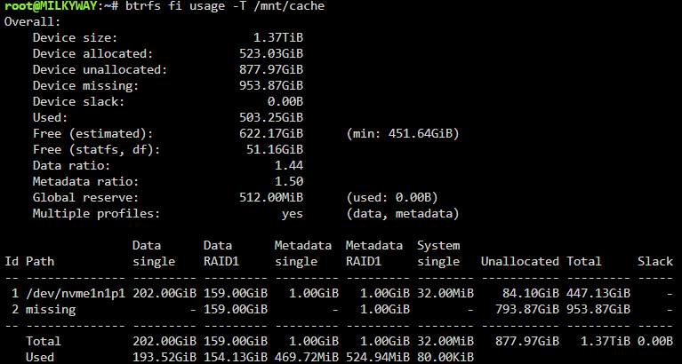The image size is (682, 364).
Task: Select Global reserve value 512.00MiB
Action: pyautogui.click(x=271, y=198)
